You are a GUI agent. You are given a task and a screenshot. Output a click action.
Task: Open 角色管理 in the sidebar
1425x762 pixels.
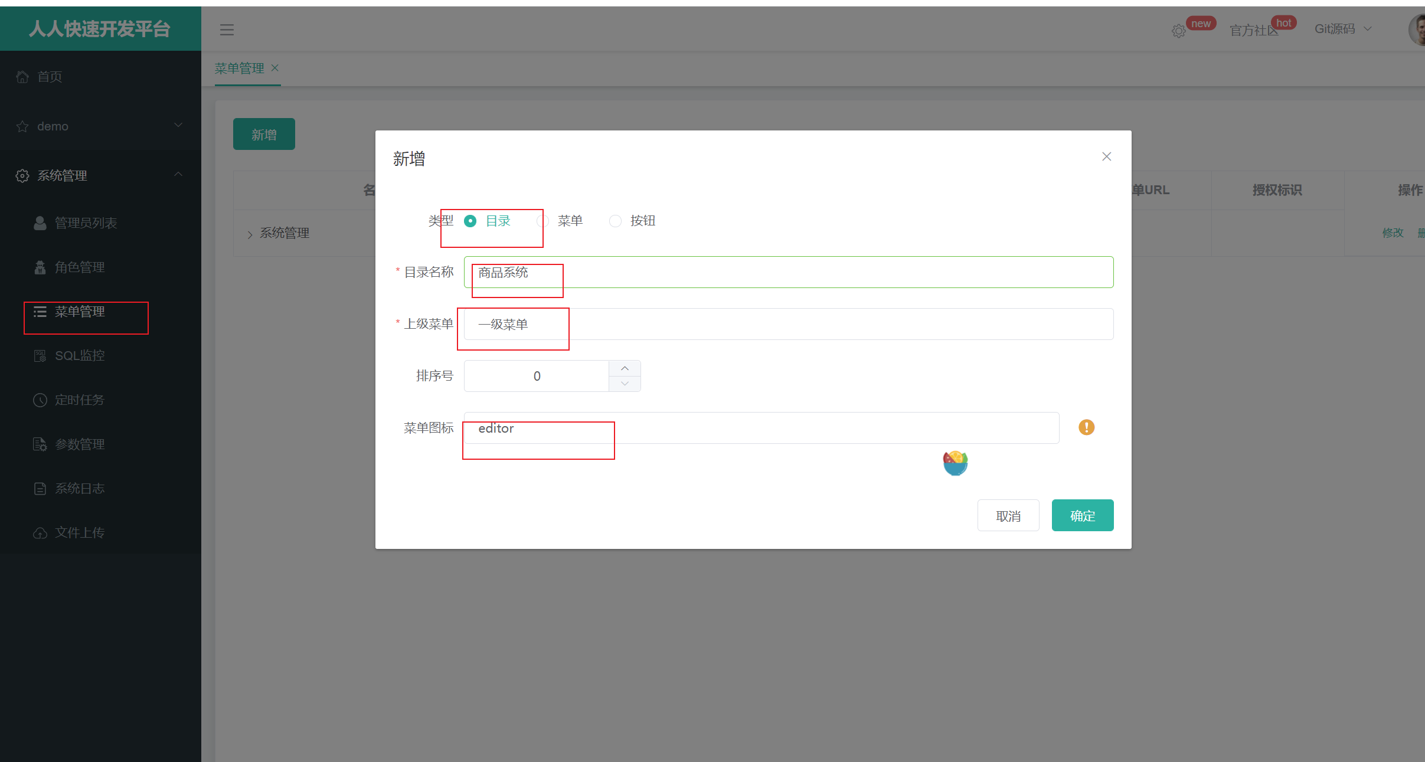pyautogui.click(x=80, y=267)
